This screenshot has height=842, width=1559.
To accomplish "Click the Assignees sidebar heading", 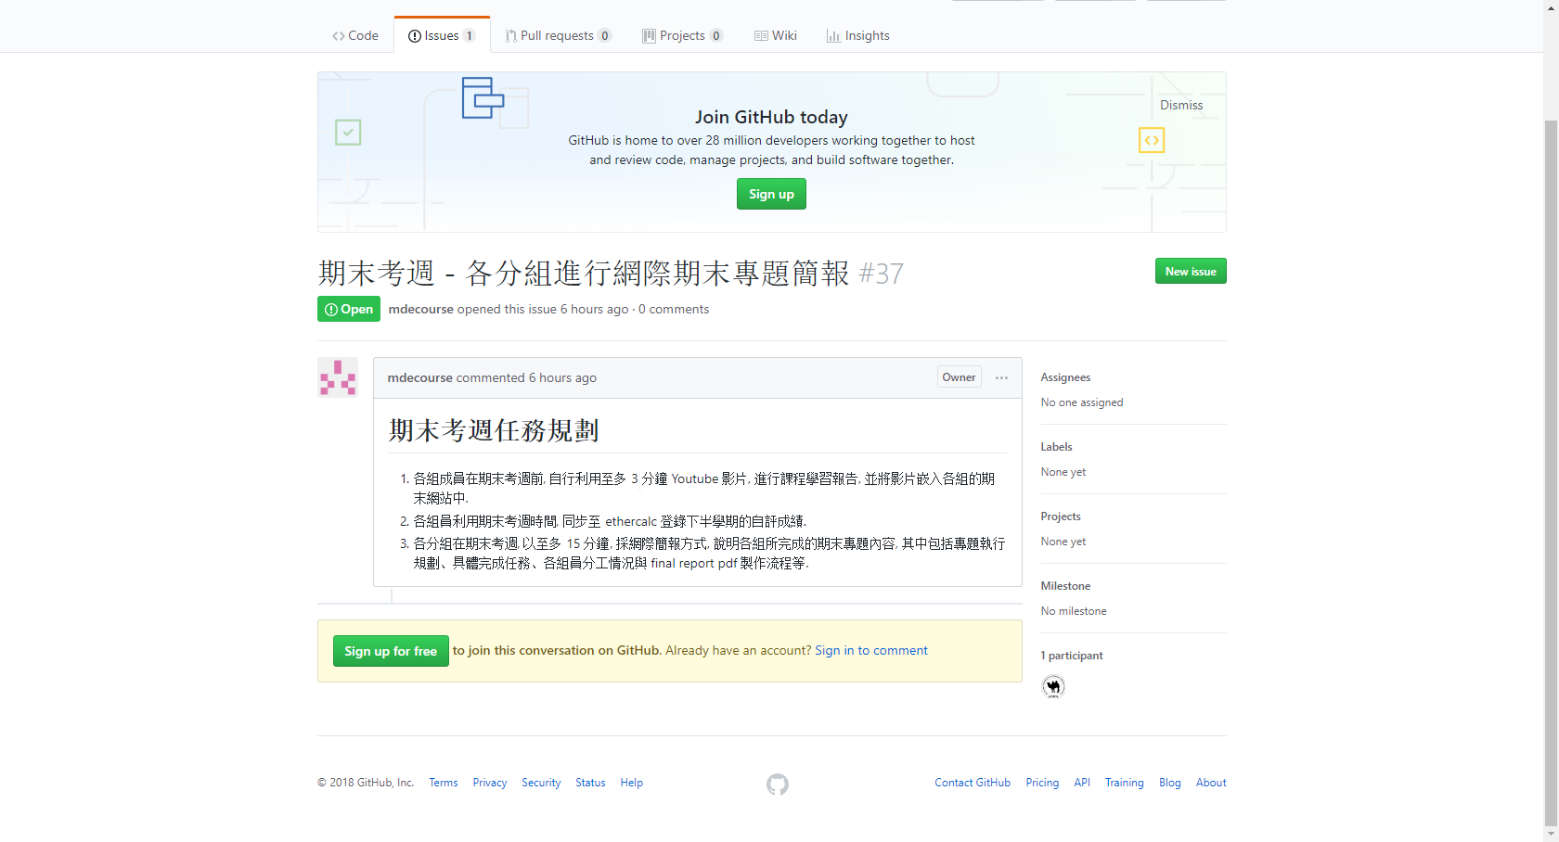I will (x=1065, y=377).
